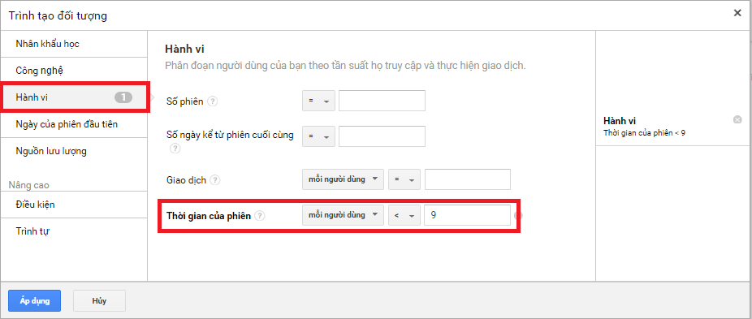Open help icon next to Số phiên

pos(213,101)
